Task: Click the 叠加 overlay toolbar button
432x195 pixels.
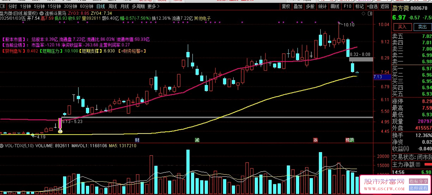Action: pyautogui.click(x=298, y=6)
